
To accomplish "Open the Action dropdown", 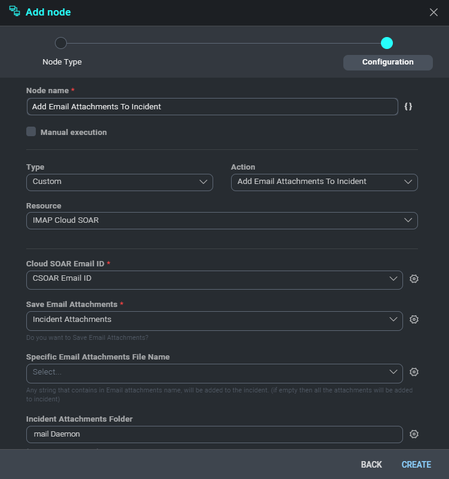I will (324, 182).
